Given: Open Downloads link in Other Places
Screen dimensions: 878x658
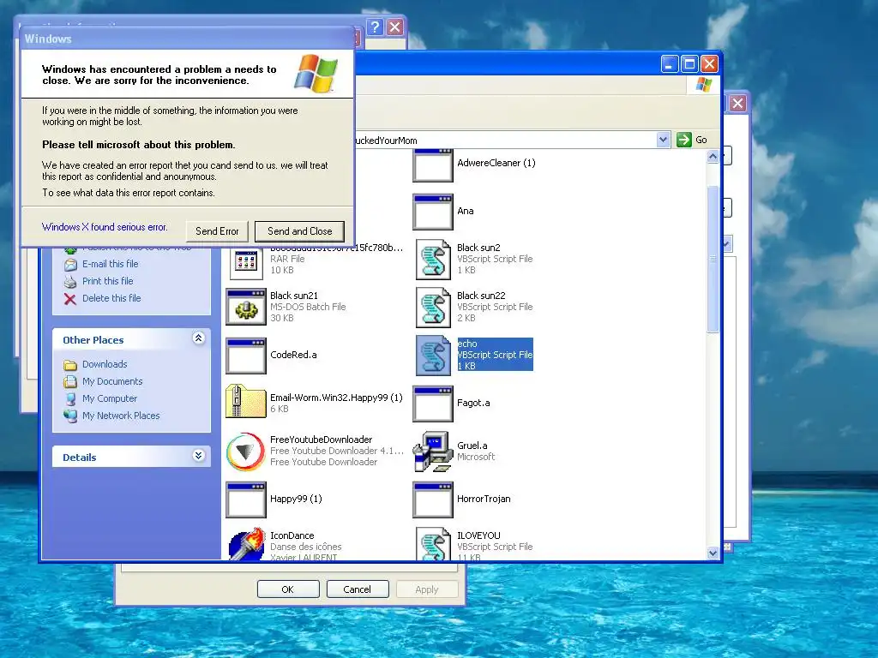Looking at the screenshot, I should click(x=105, y=364).
